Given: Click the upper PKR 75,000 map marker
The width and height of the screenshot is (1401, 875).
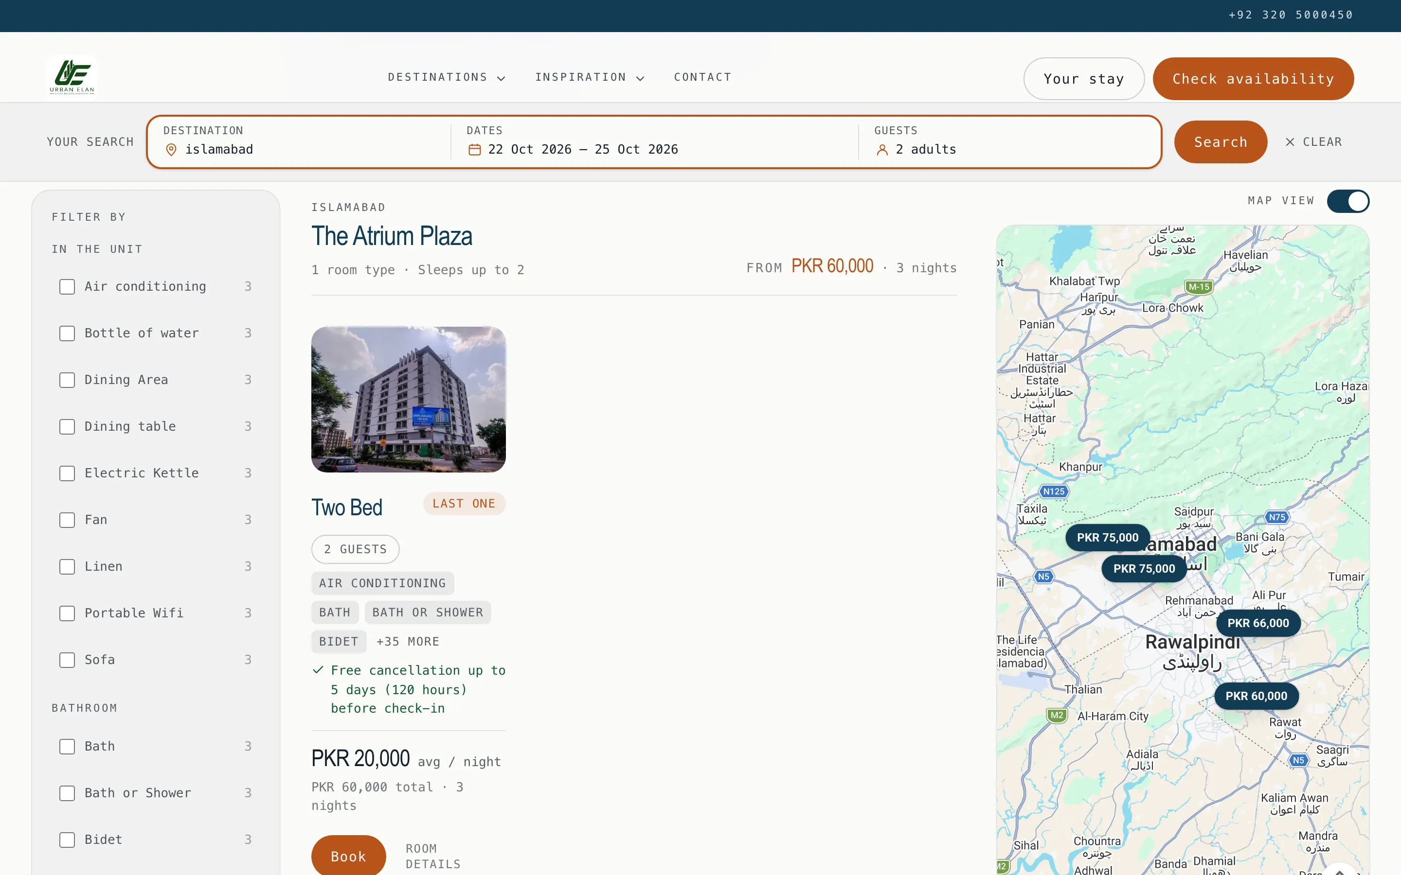Looking at the screenshot, I should coord(1108,538).
